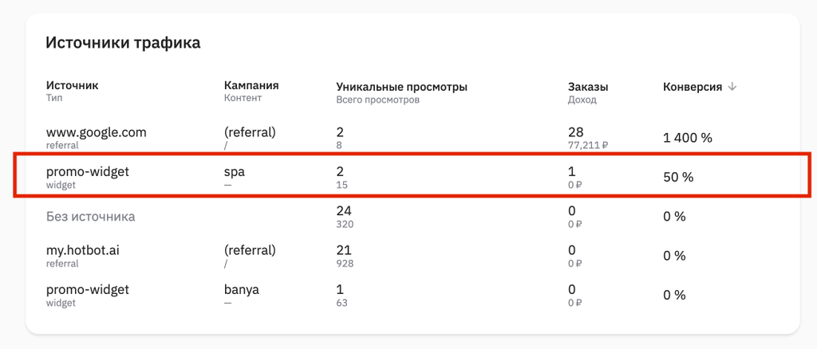The height and width of the screenshot is (349, 817).
Task: Sort by Конверсия column header
Action: (693, 88)
